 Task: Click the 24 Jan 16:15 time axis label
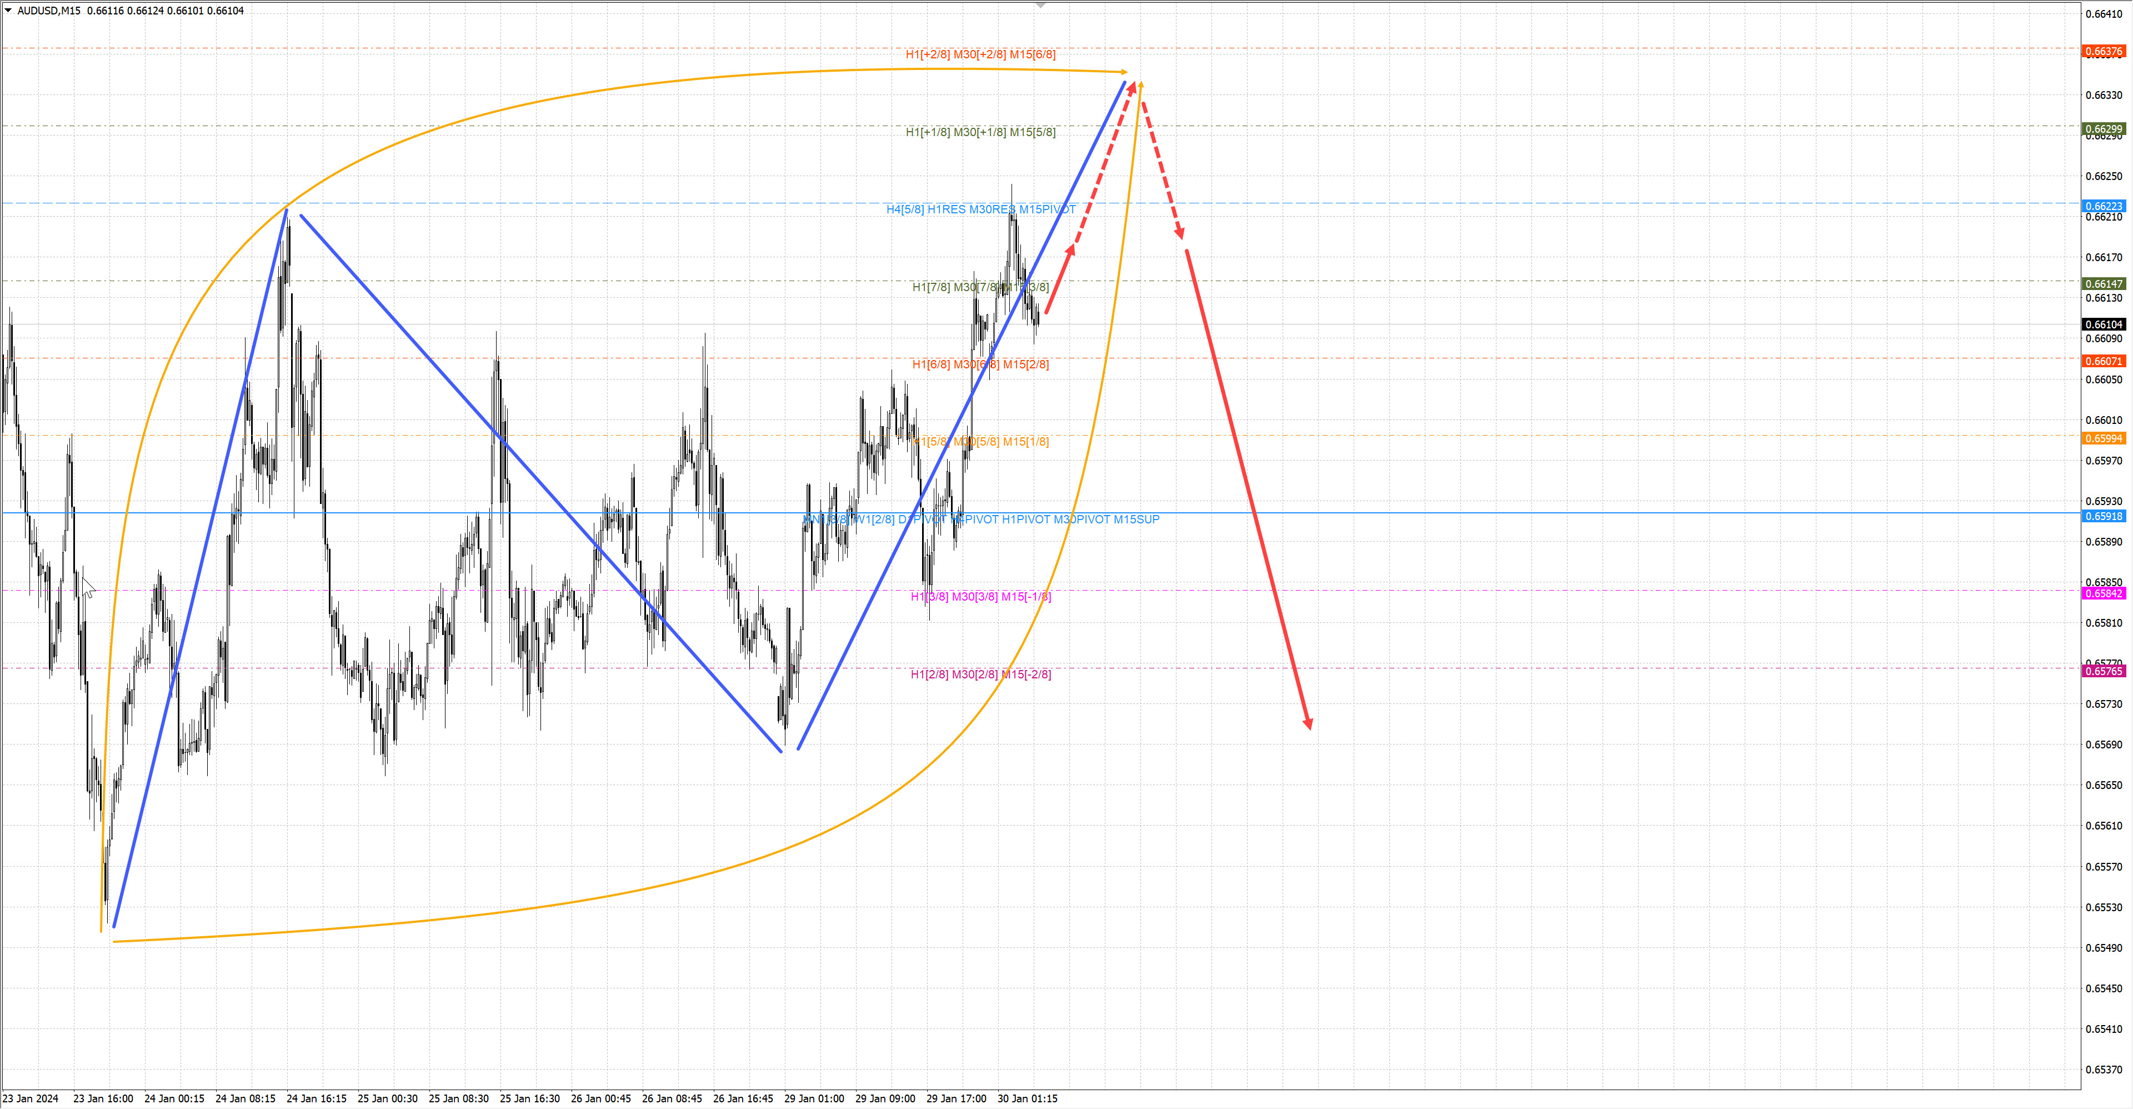[316, 1098]
